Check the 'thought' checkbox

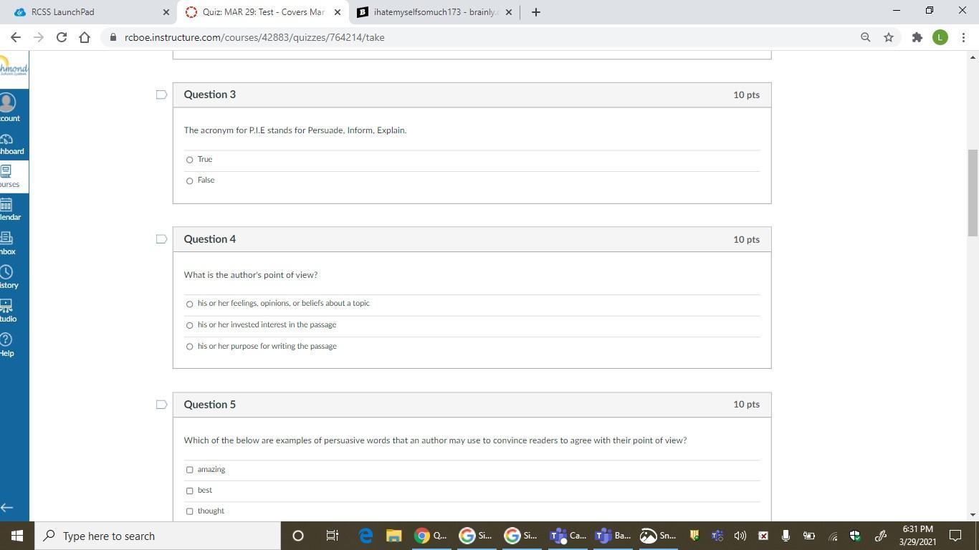point(189,511)
